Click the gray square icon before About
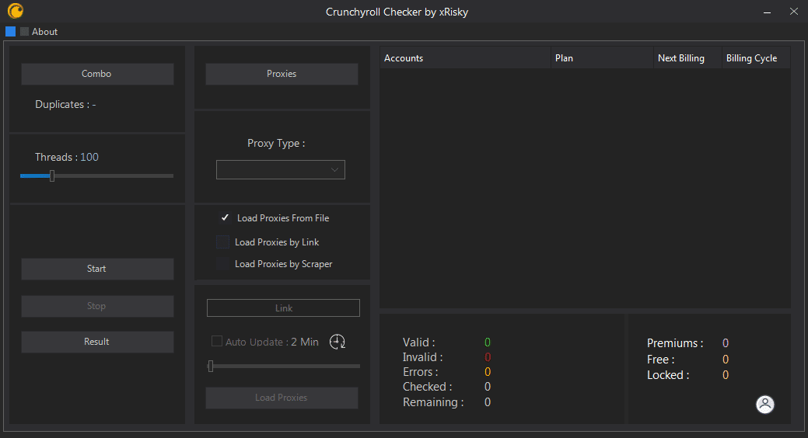 pyautogui.click(x=24, y=31)
